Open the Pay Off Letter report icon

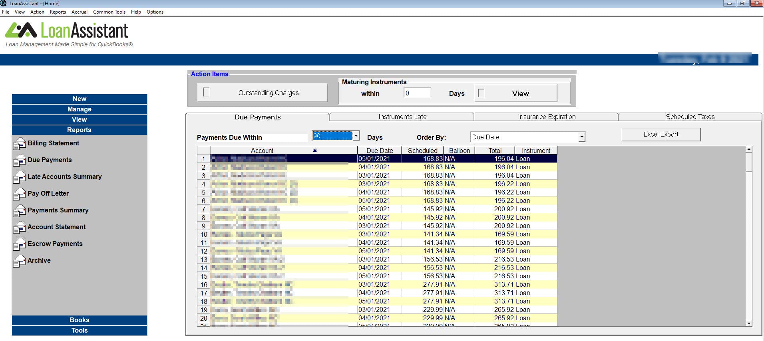19,194
